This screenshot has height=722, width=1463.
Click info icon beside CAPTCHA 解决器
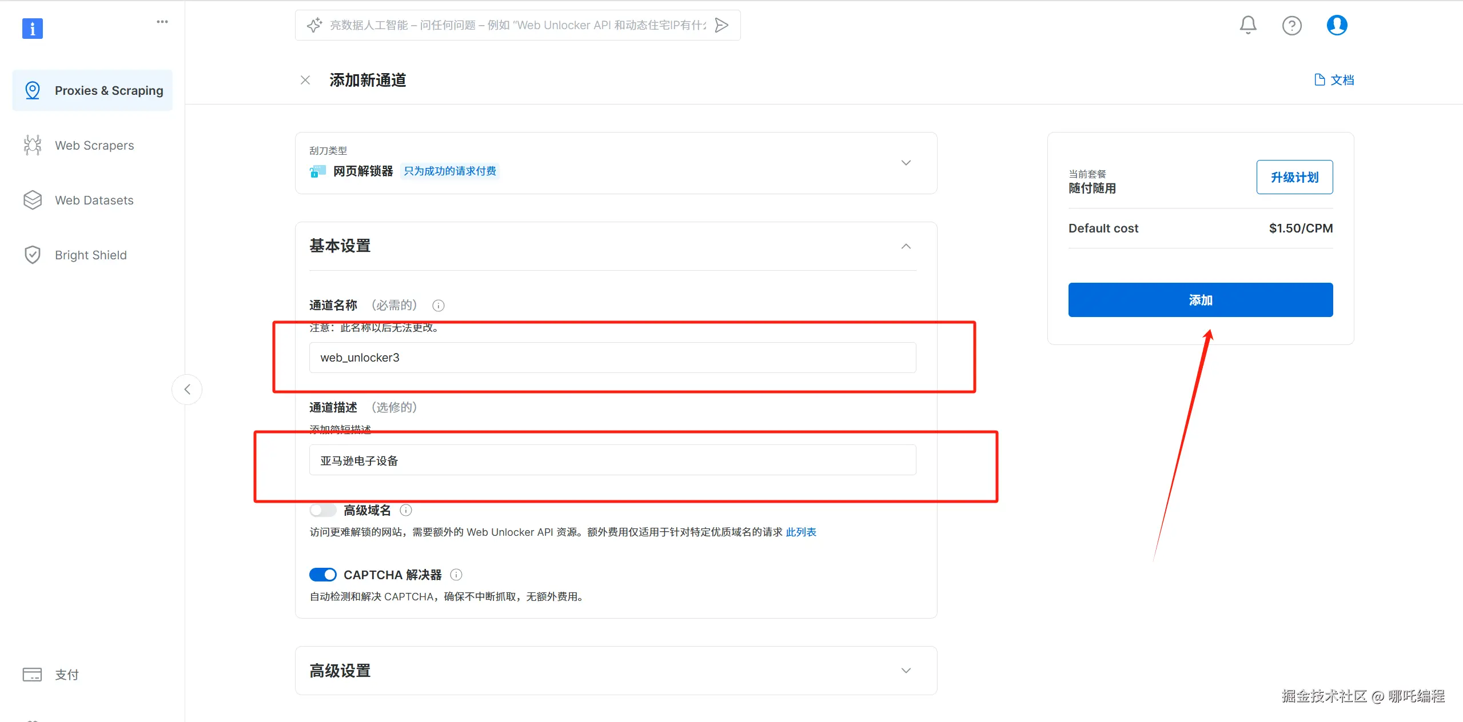[456, 575]
